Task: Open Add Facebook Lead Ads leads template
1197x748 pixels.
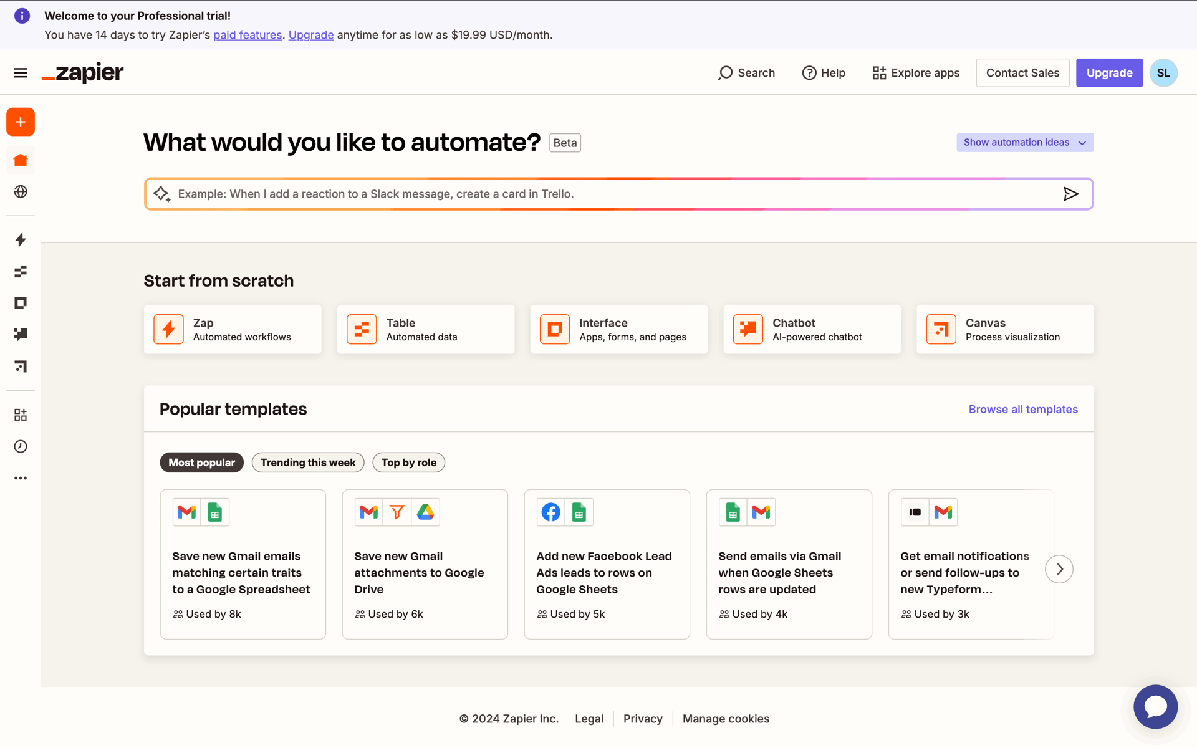Action: [607, 564]
